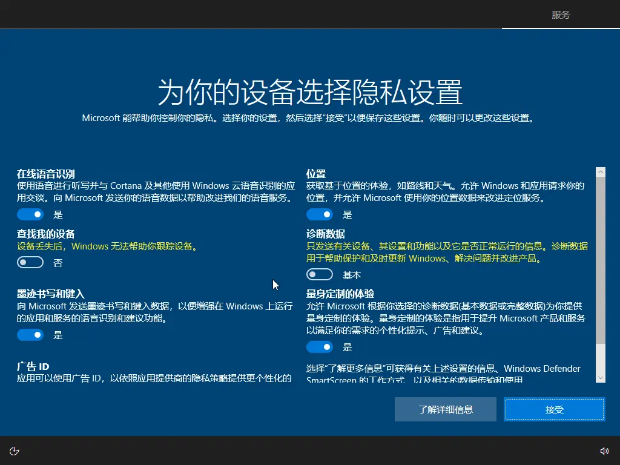
Task: Click the 位置 heading
Action: 316,174
